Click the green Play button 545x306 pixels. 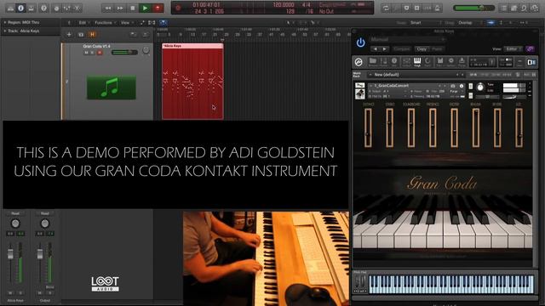[145, 8]
